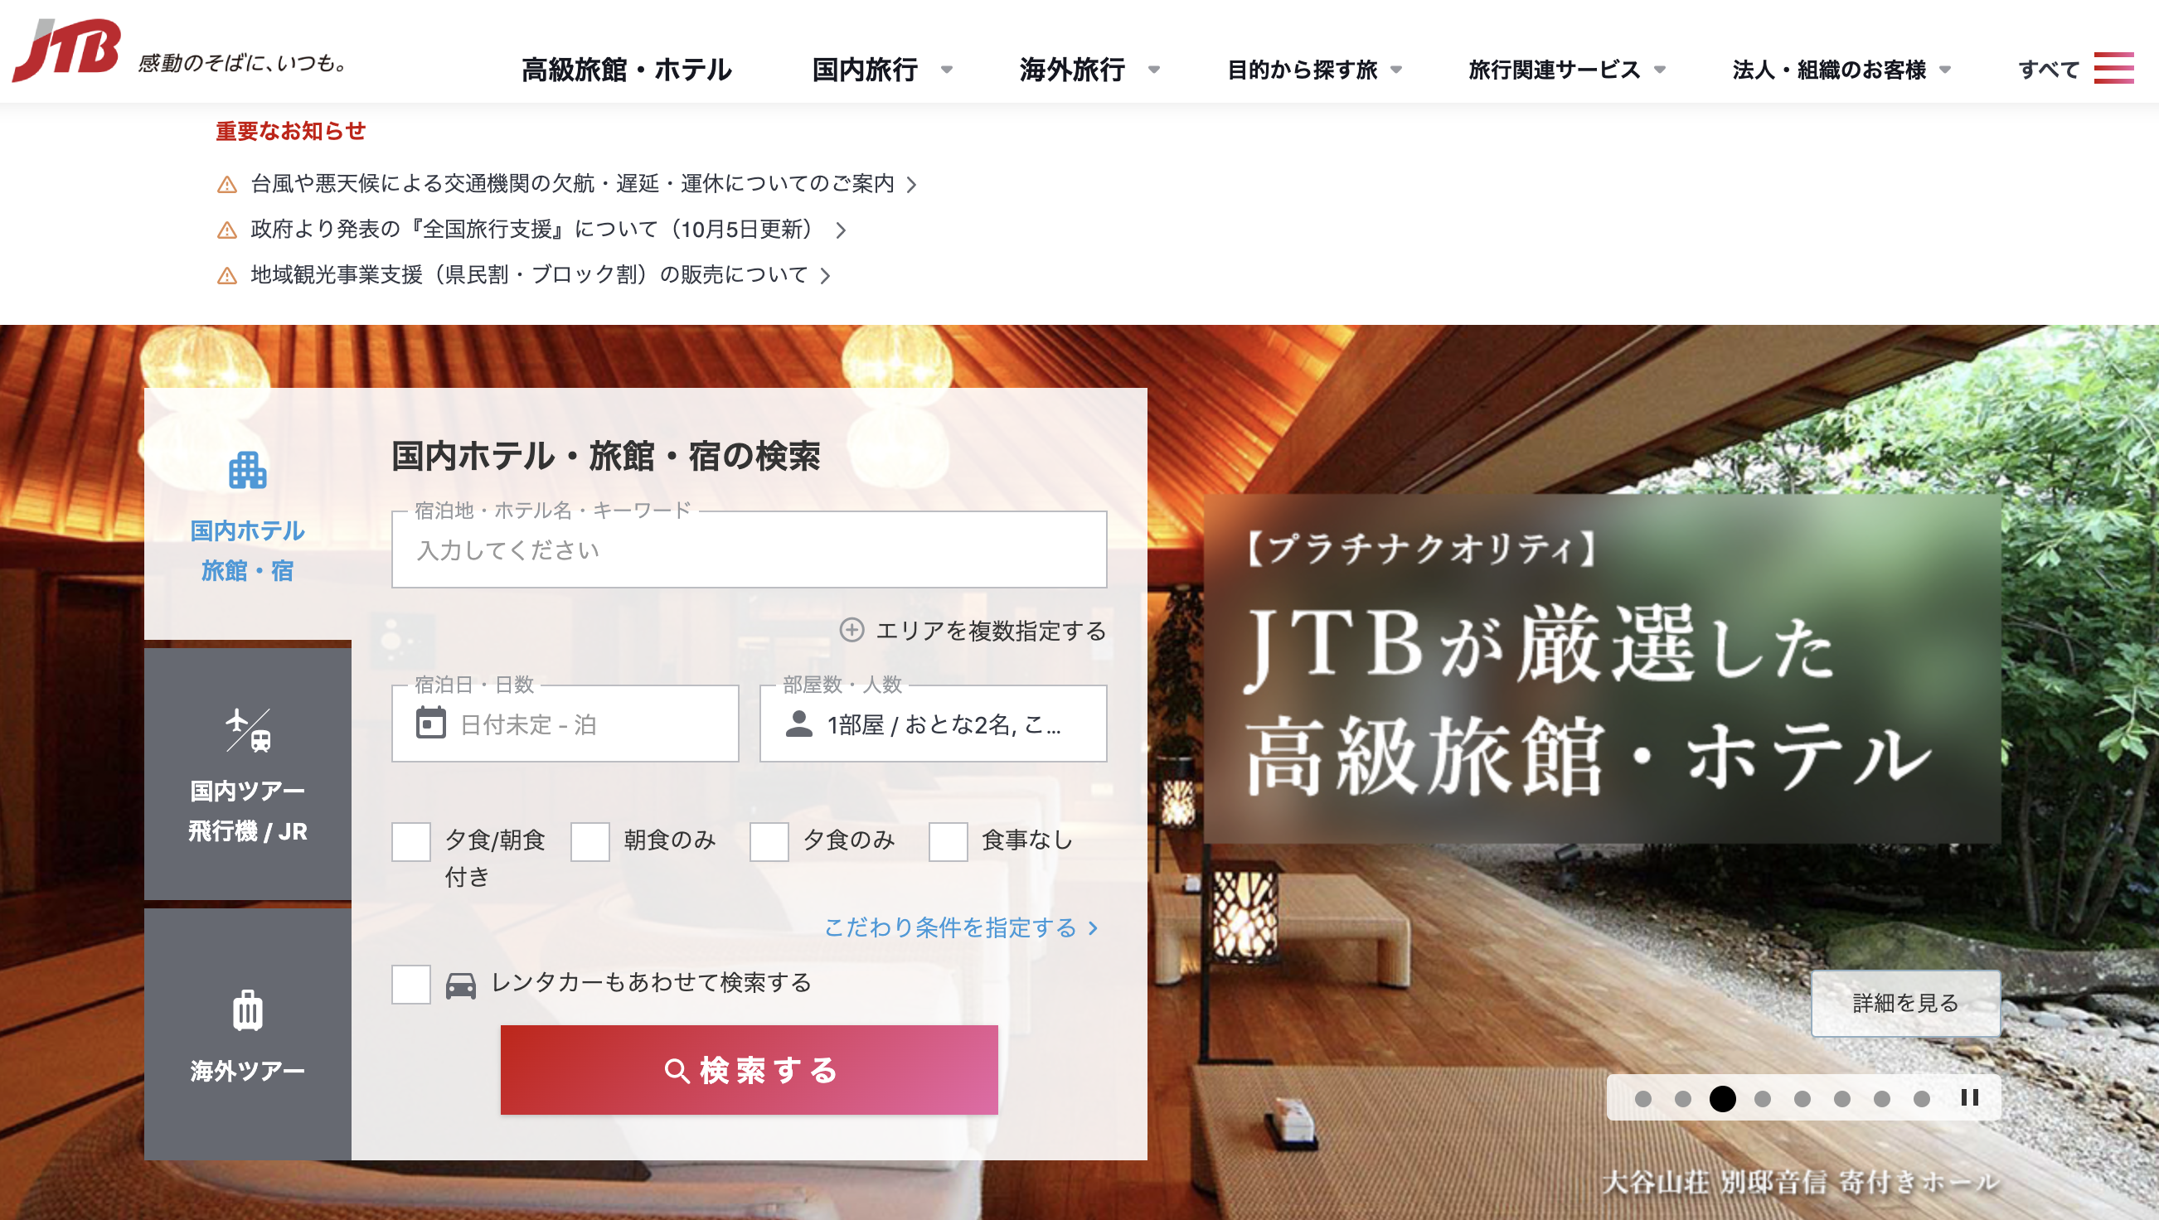Enable レンタカーもあわせて検索する checkbox
This screenshot has height=1220, width=2159.
click(410, 985)
